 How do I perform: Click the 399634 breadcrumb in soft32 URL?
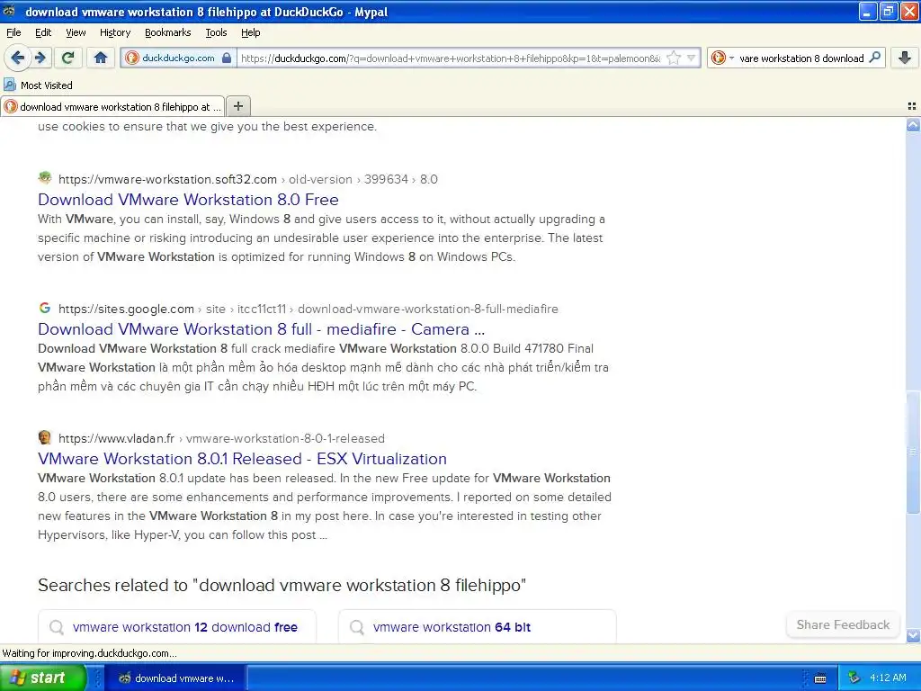point(386,179)
